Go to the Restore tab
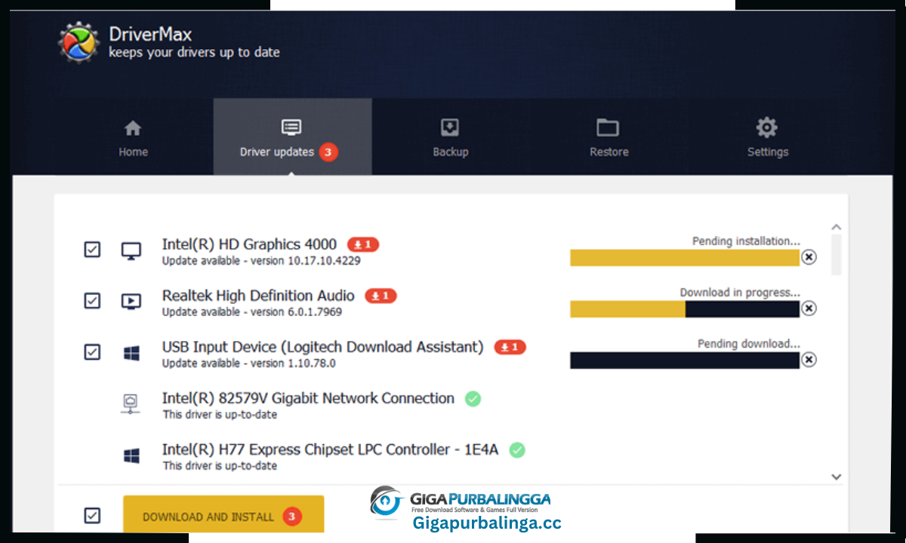The height and width of the screenshot is (543, 906). tap(609, 137)
